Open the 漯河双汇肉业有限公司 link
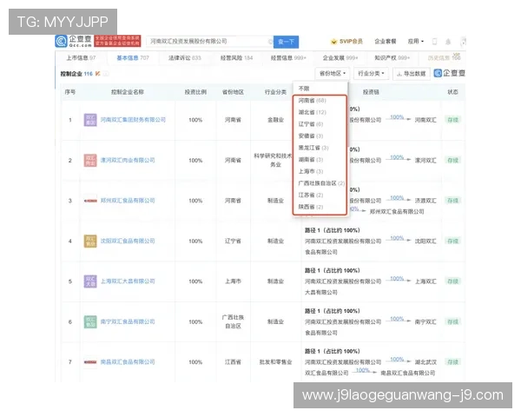The width and height of the screenshot is (521, 417). pyautogui.click(x=128, y=160)
